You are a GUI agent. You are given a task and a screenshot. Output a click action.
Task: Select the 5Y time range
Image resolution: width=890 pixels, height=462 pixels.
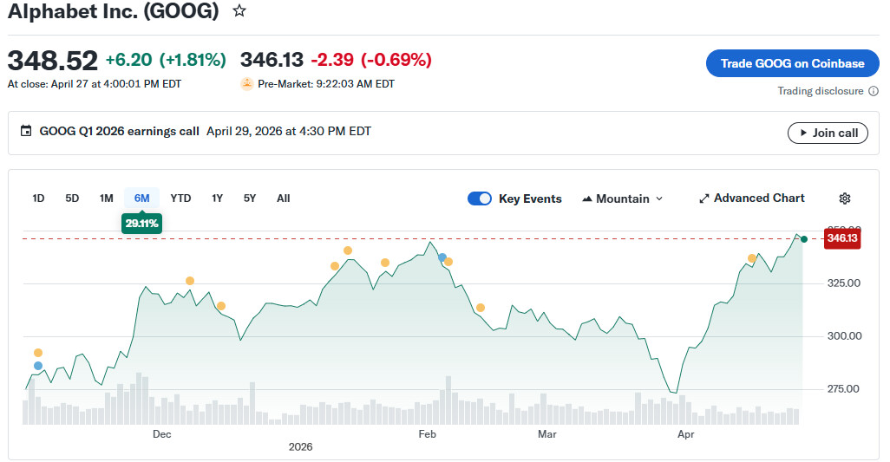(x=250, y=198)
